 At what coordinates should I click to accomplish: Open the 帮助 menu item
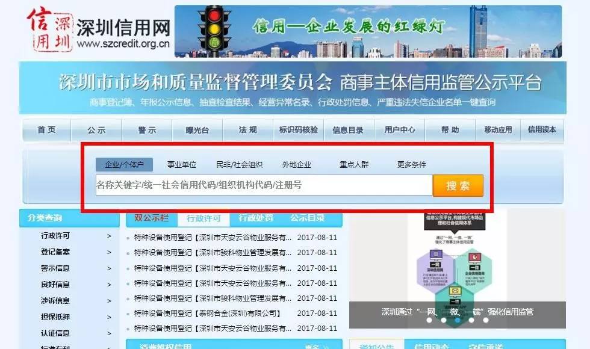coord(450,130)
